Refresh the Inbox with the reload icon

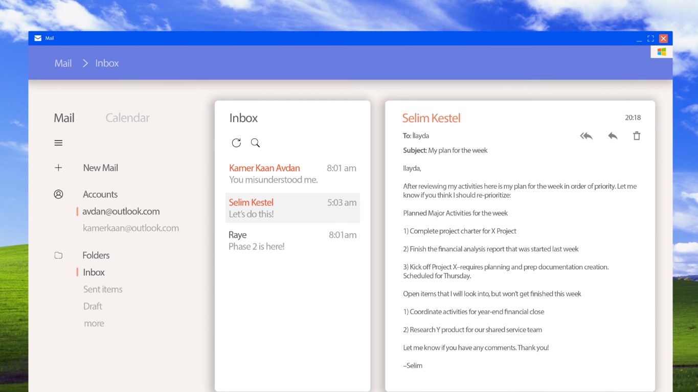point(236,143)
